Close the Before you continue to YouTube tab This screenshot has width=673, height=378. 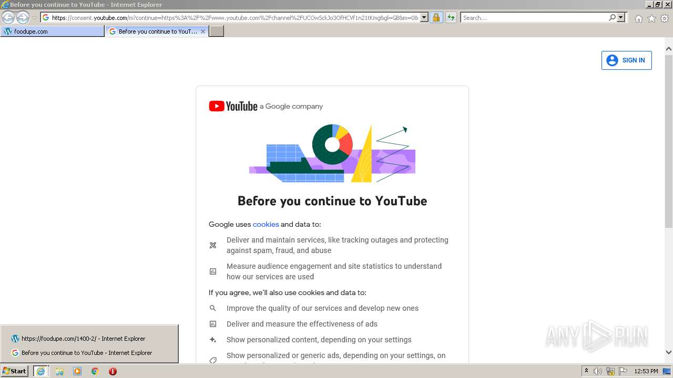click(x=203, y=31)
